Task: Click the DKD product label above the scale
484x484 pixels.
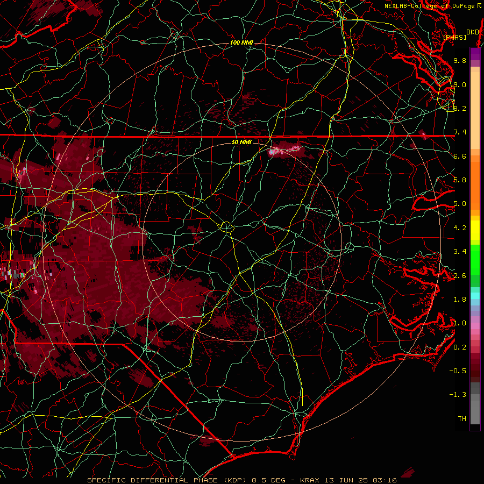Action: 473,32
